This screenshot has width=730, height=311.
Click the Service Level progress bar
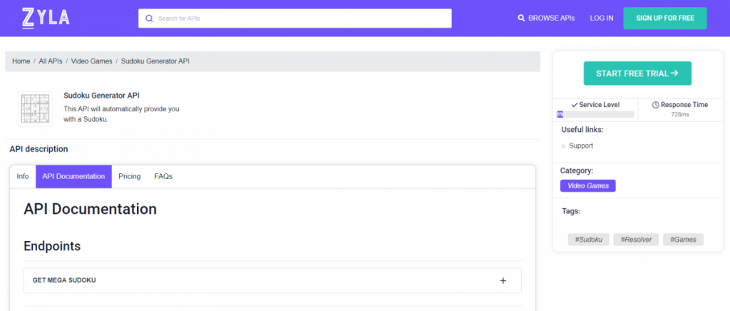[x=595, y=115]
